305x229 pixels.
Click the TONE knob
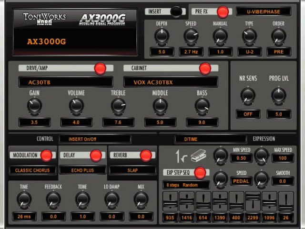click(x=82, y=200)
